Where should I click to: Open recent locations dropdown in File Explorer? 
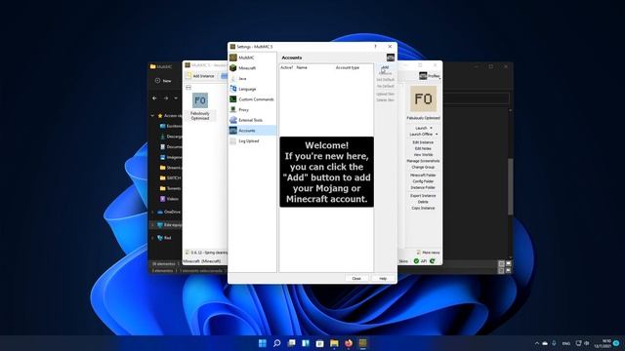176,97
